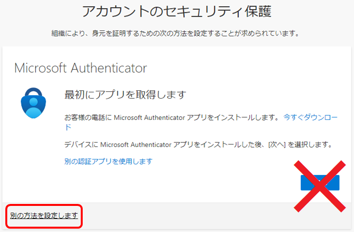Click the 組織により subtitle text line
Screen dimensions: 354x232
pos(177,33)
